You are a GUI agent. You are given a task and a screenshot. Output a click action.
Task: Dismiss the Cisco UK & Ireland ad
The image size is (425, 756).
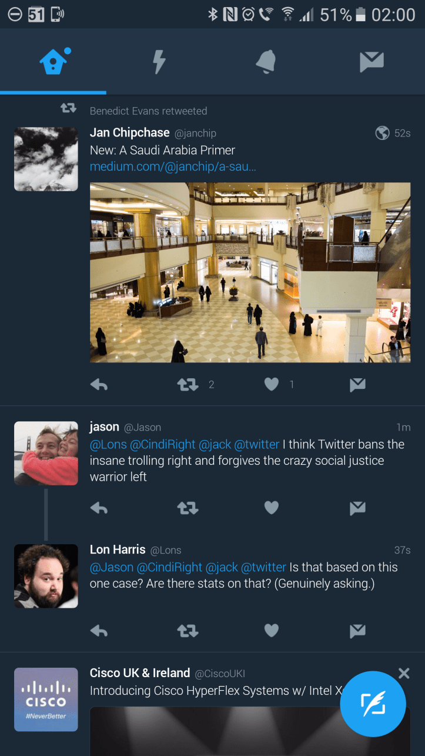pos(404,673)
